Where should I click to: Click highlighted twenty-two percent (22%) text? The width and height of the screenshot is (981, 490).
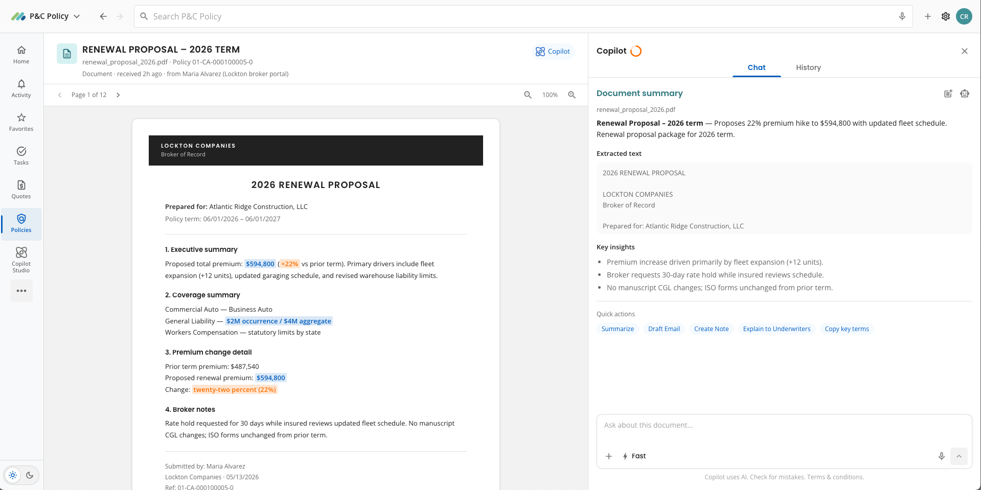point(235,390)
